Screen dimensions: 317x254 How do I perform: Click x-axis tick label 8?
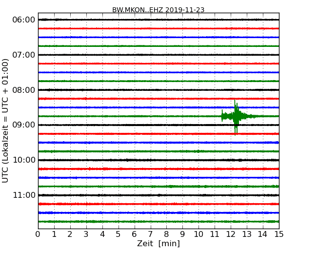coord(166,234)
